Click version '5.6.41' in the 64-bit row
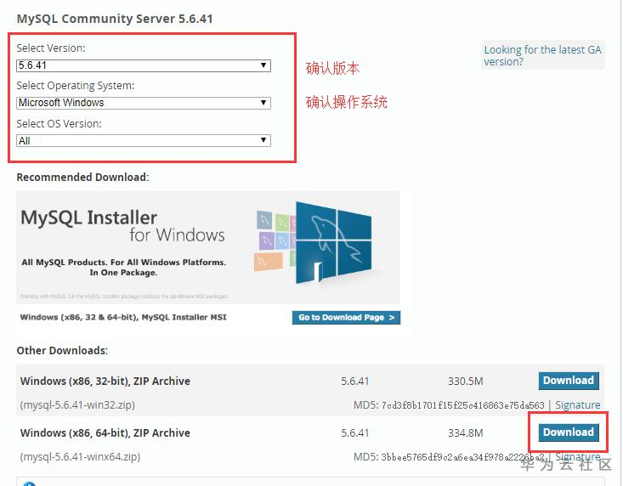Screen dimensions: 623x486 (x=354, y=432)
